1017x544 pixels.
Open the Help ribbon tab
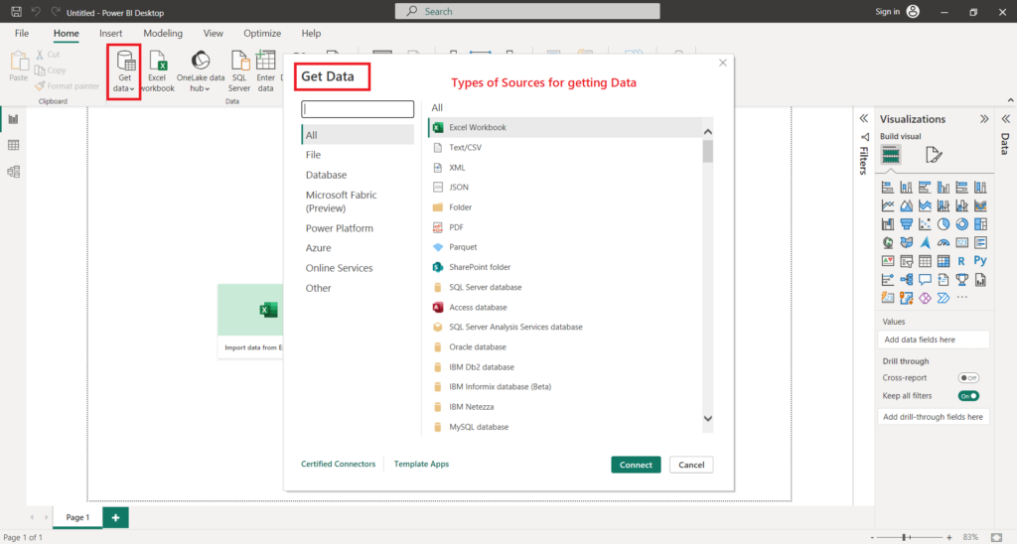tap(311, 33)
